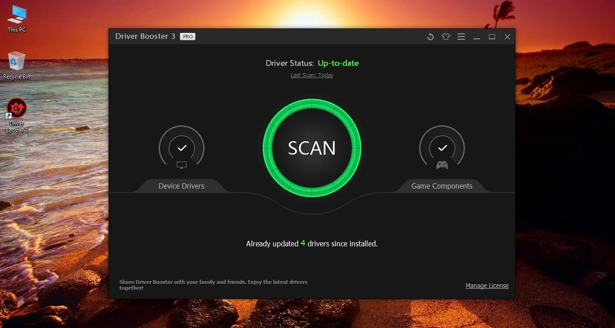Open the Manage License link
Viewport: 615px width, 328px height.
(x=487, y=286)
